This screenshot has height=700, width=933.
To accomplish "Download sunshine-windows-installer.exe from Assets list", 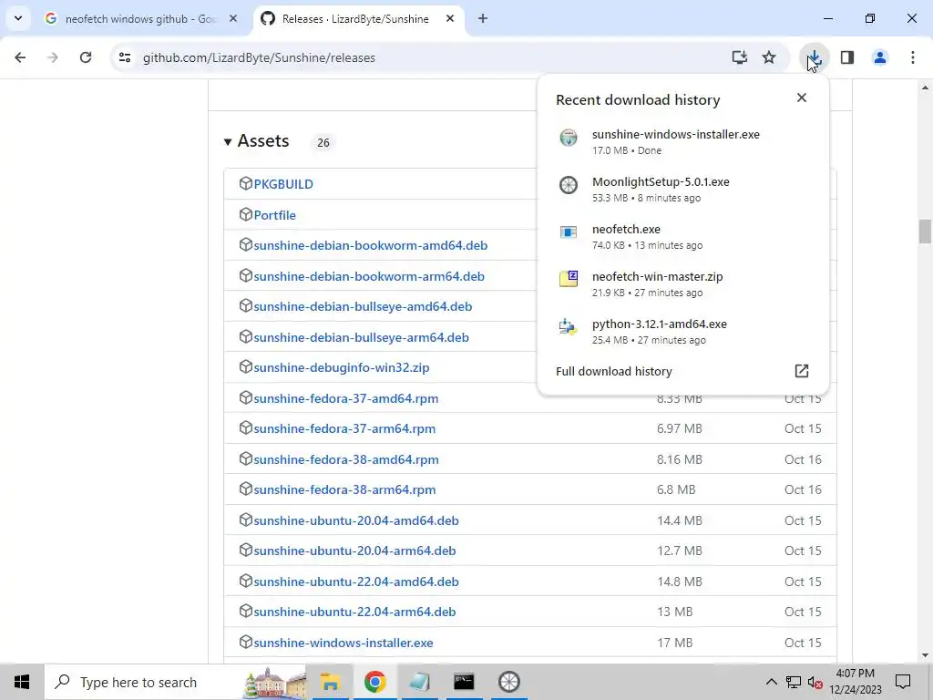I will (x=343, y=643).
